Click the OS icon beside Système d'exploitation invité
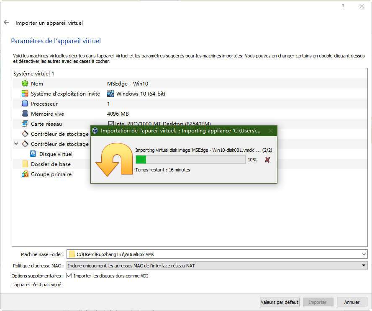This screenshot has height=311, width=372. [x=25, y=93]
